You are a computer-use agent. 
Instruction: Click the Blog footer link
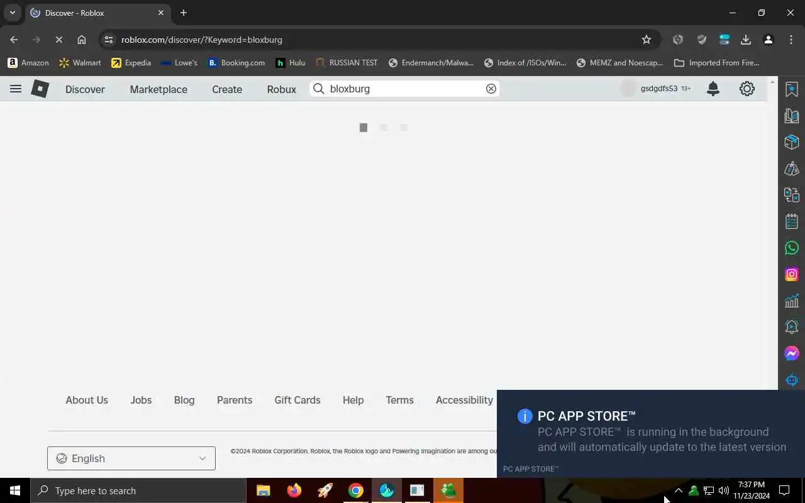[x=184, y=400]
